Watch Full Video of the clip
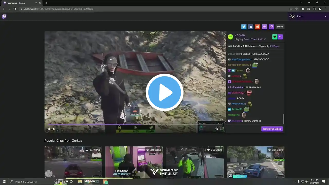This screenshot has width=329, height=185. coord(272,129)
